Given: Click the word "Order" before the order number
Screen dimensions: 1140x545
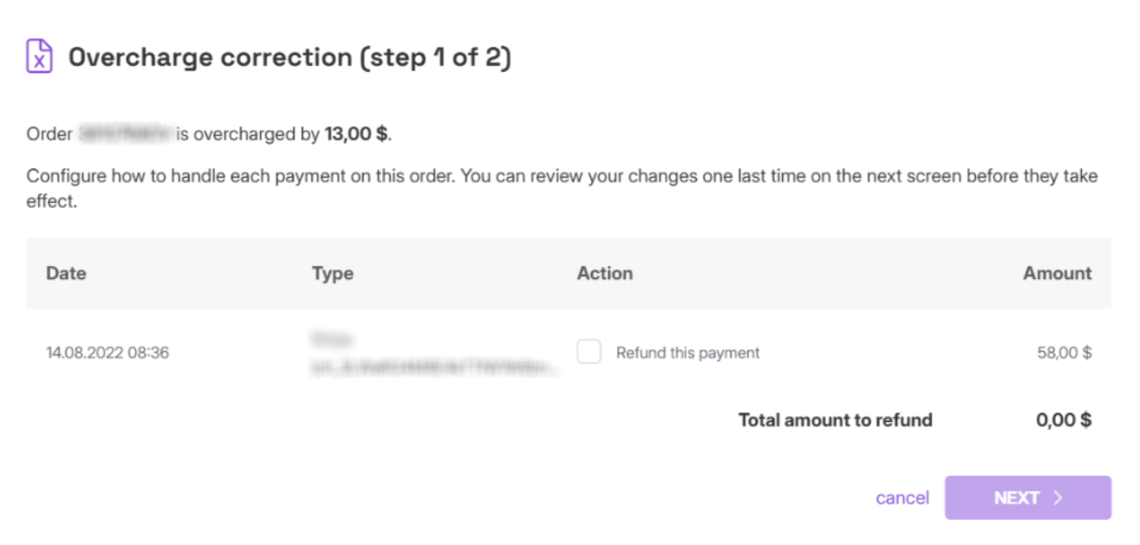Looking at the screenshot, I should pyautogui.click(x=49, y=134).
